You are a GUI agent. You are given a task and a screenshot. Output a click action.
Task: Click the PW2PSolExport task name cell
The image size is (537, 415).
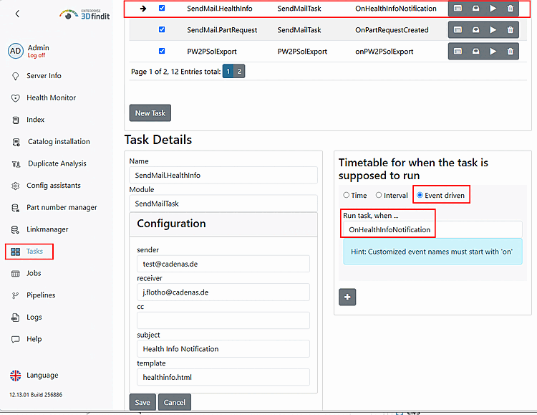[x=212, y=52]
